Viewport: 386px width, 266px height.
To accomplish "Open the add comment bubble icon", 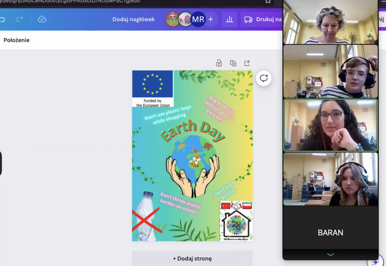I will coord(263,78).
